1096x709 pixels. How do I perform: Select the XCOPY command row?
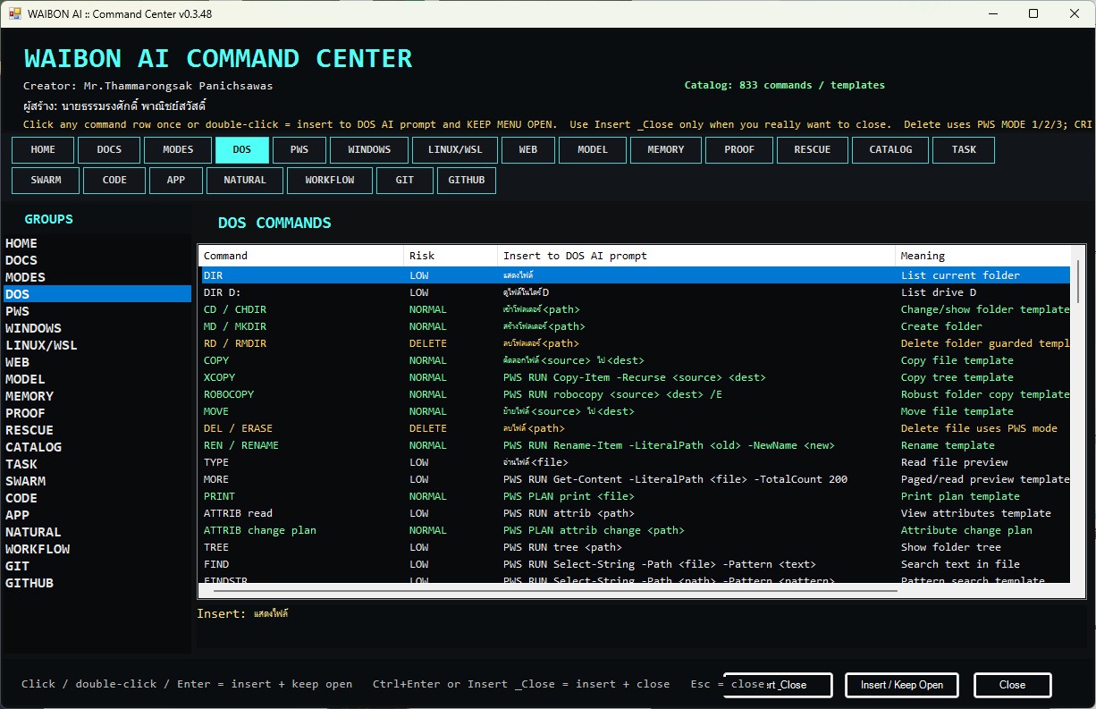[x=635, y=377]
